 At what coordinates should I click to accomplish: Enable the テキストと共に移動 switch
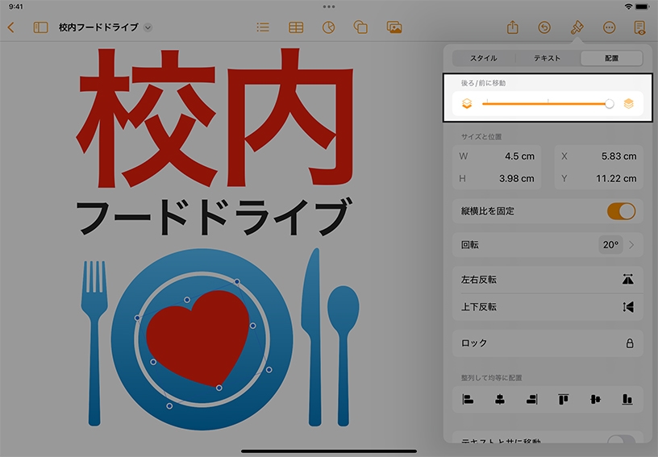coord(621,441)
